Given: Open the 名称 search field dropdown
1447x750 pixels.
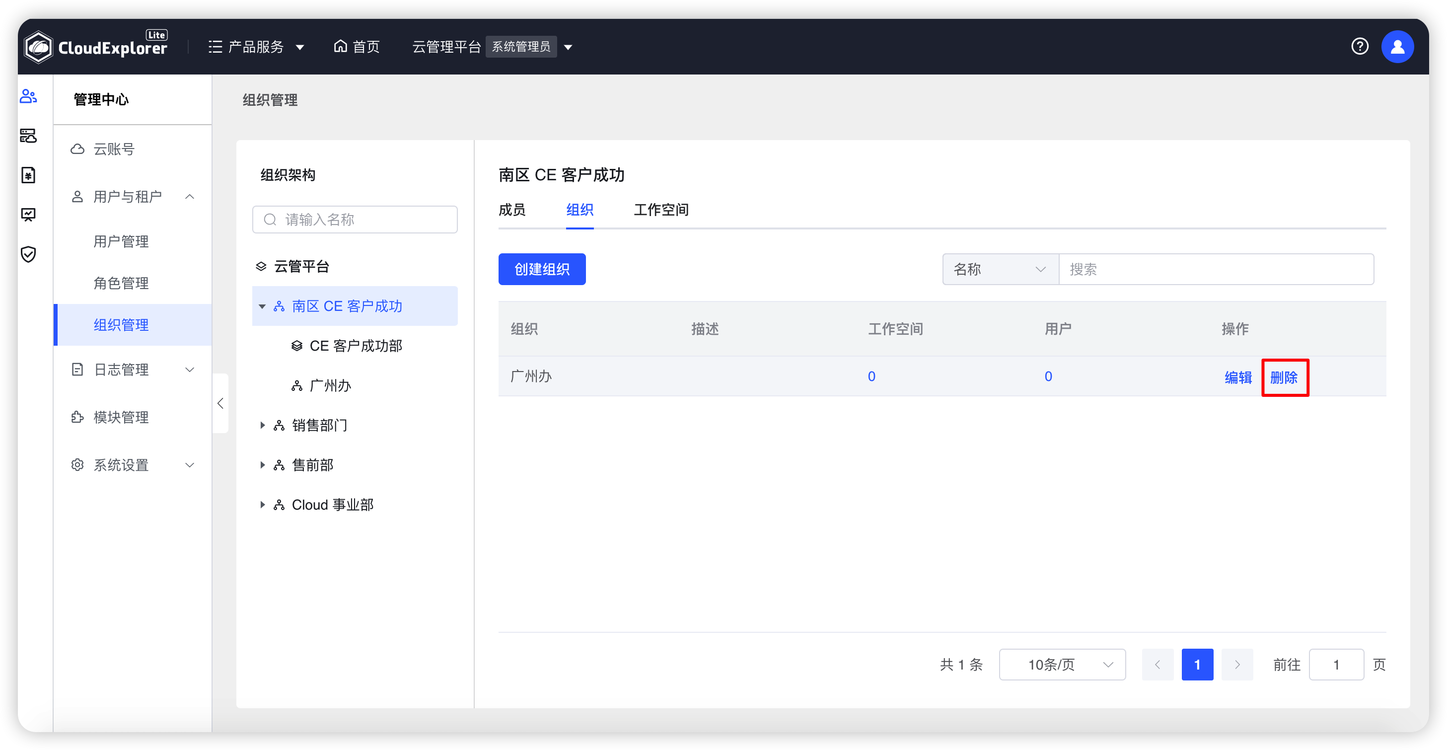Looking at the screenshot, I should click(x=1001, y=270).
